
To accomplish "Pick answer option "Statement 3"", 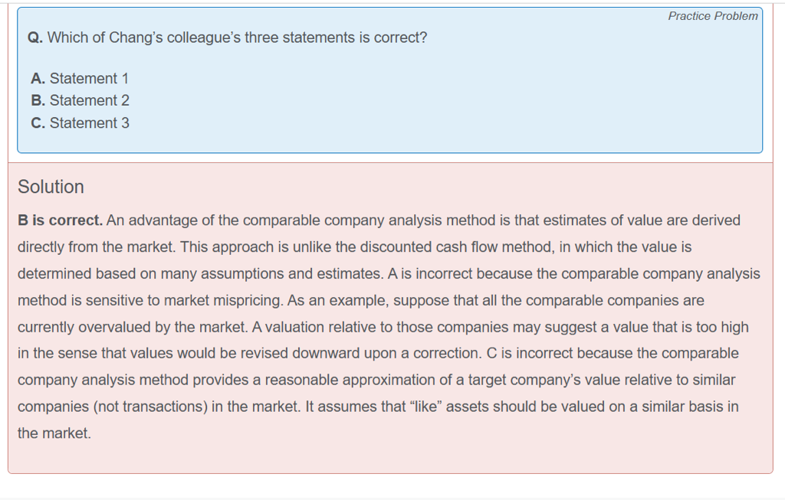I will tap(80, 123).
